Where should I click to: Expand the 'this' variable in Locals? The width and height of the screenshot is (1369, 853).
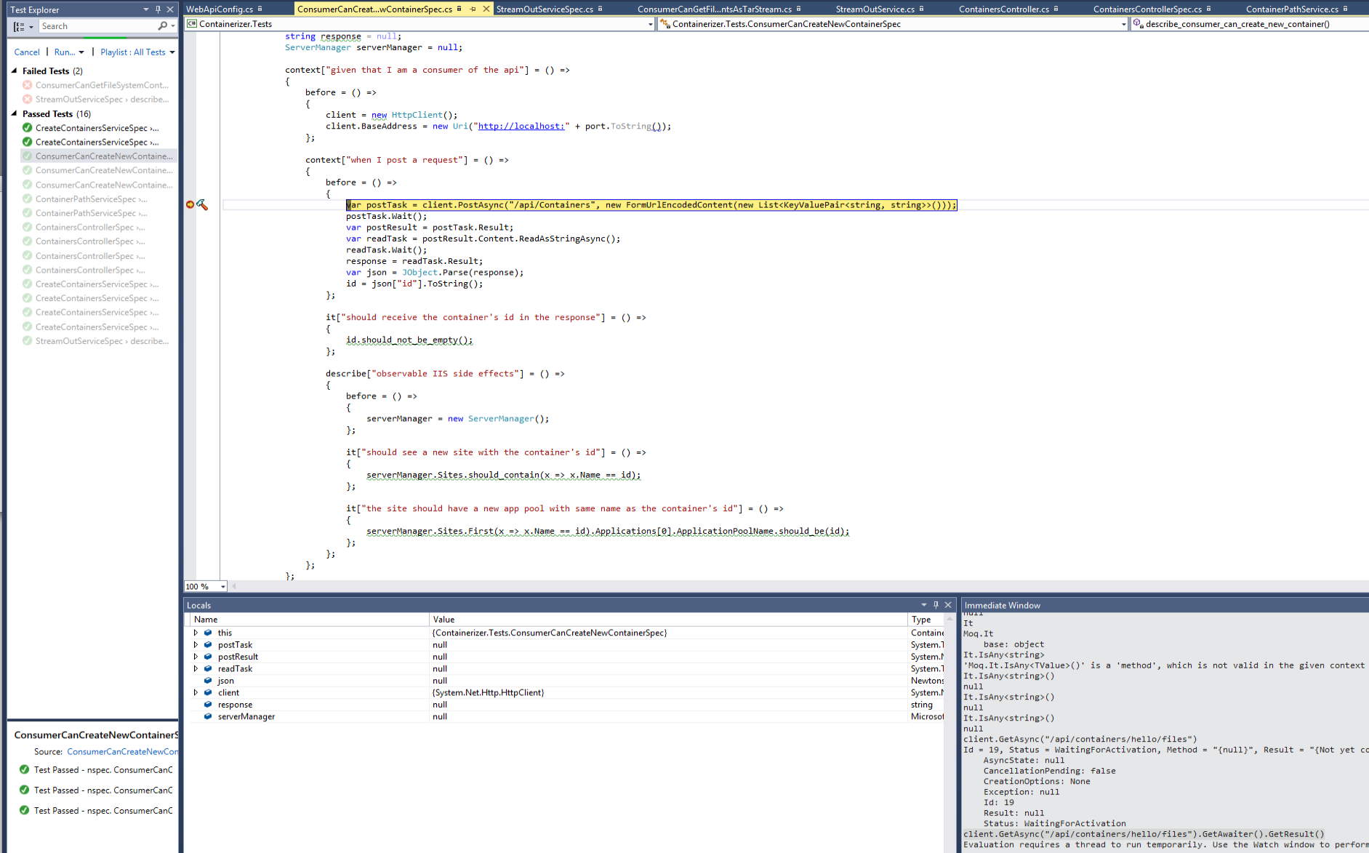point(196,633)
